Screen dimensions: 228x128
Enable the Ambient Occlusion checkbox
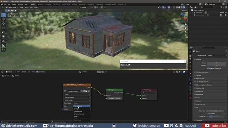coord(196,72)
